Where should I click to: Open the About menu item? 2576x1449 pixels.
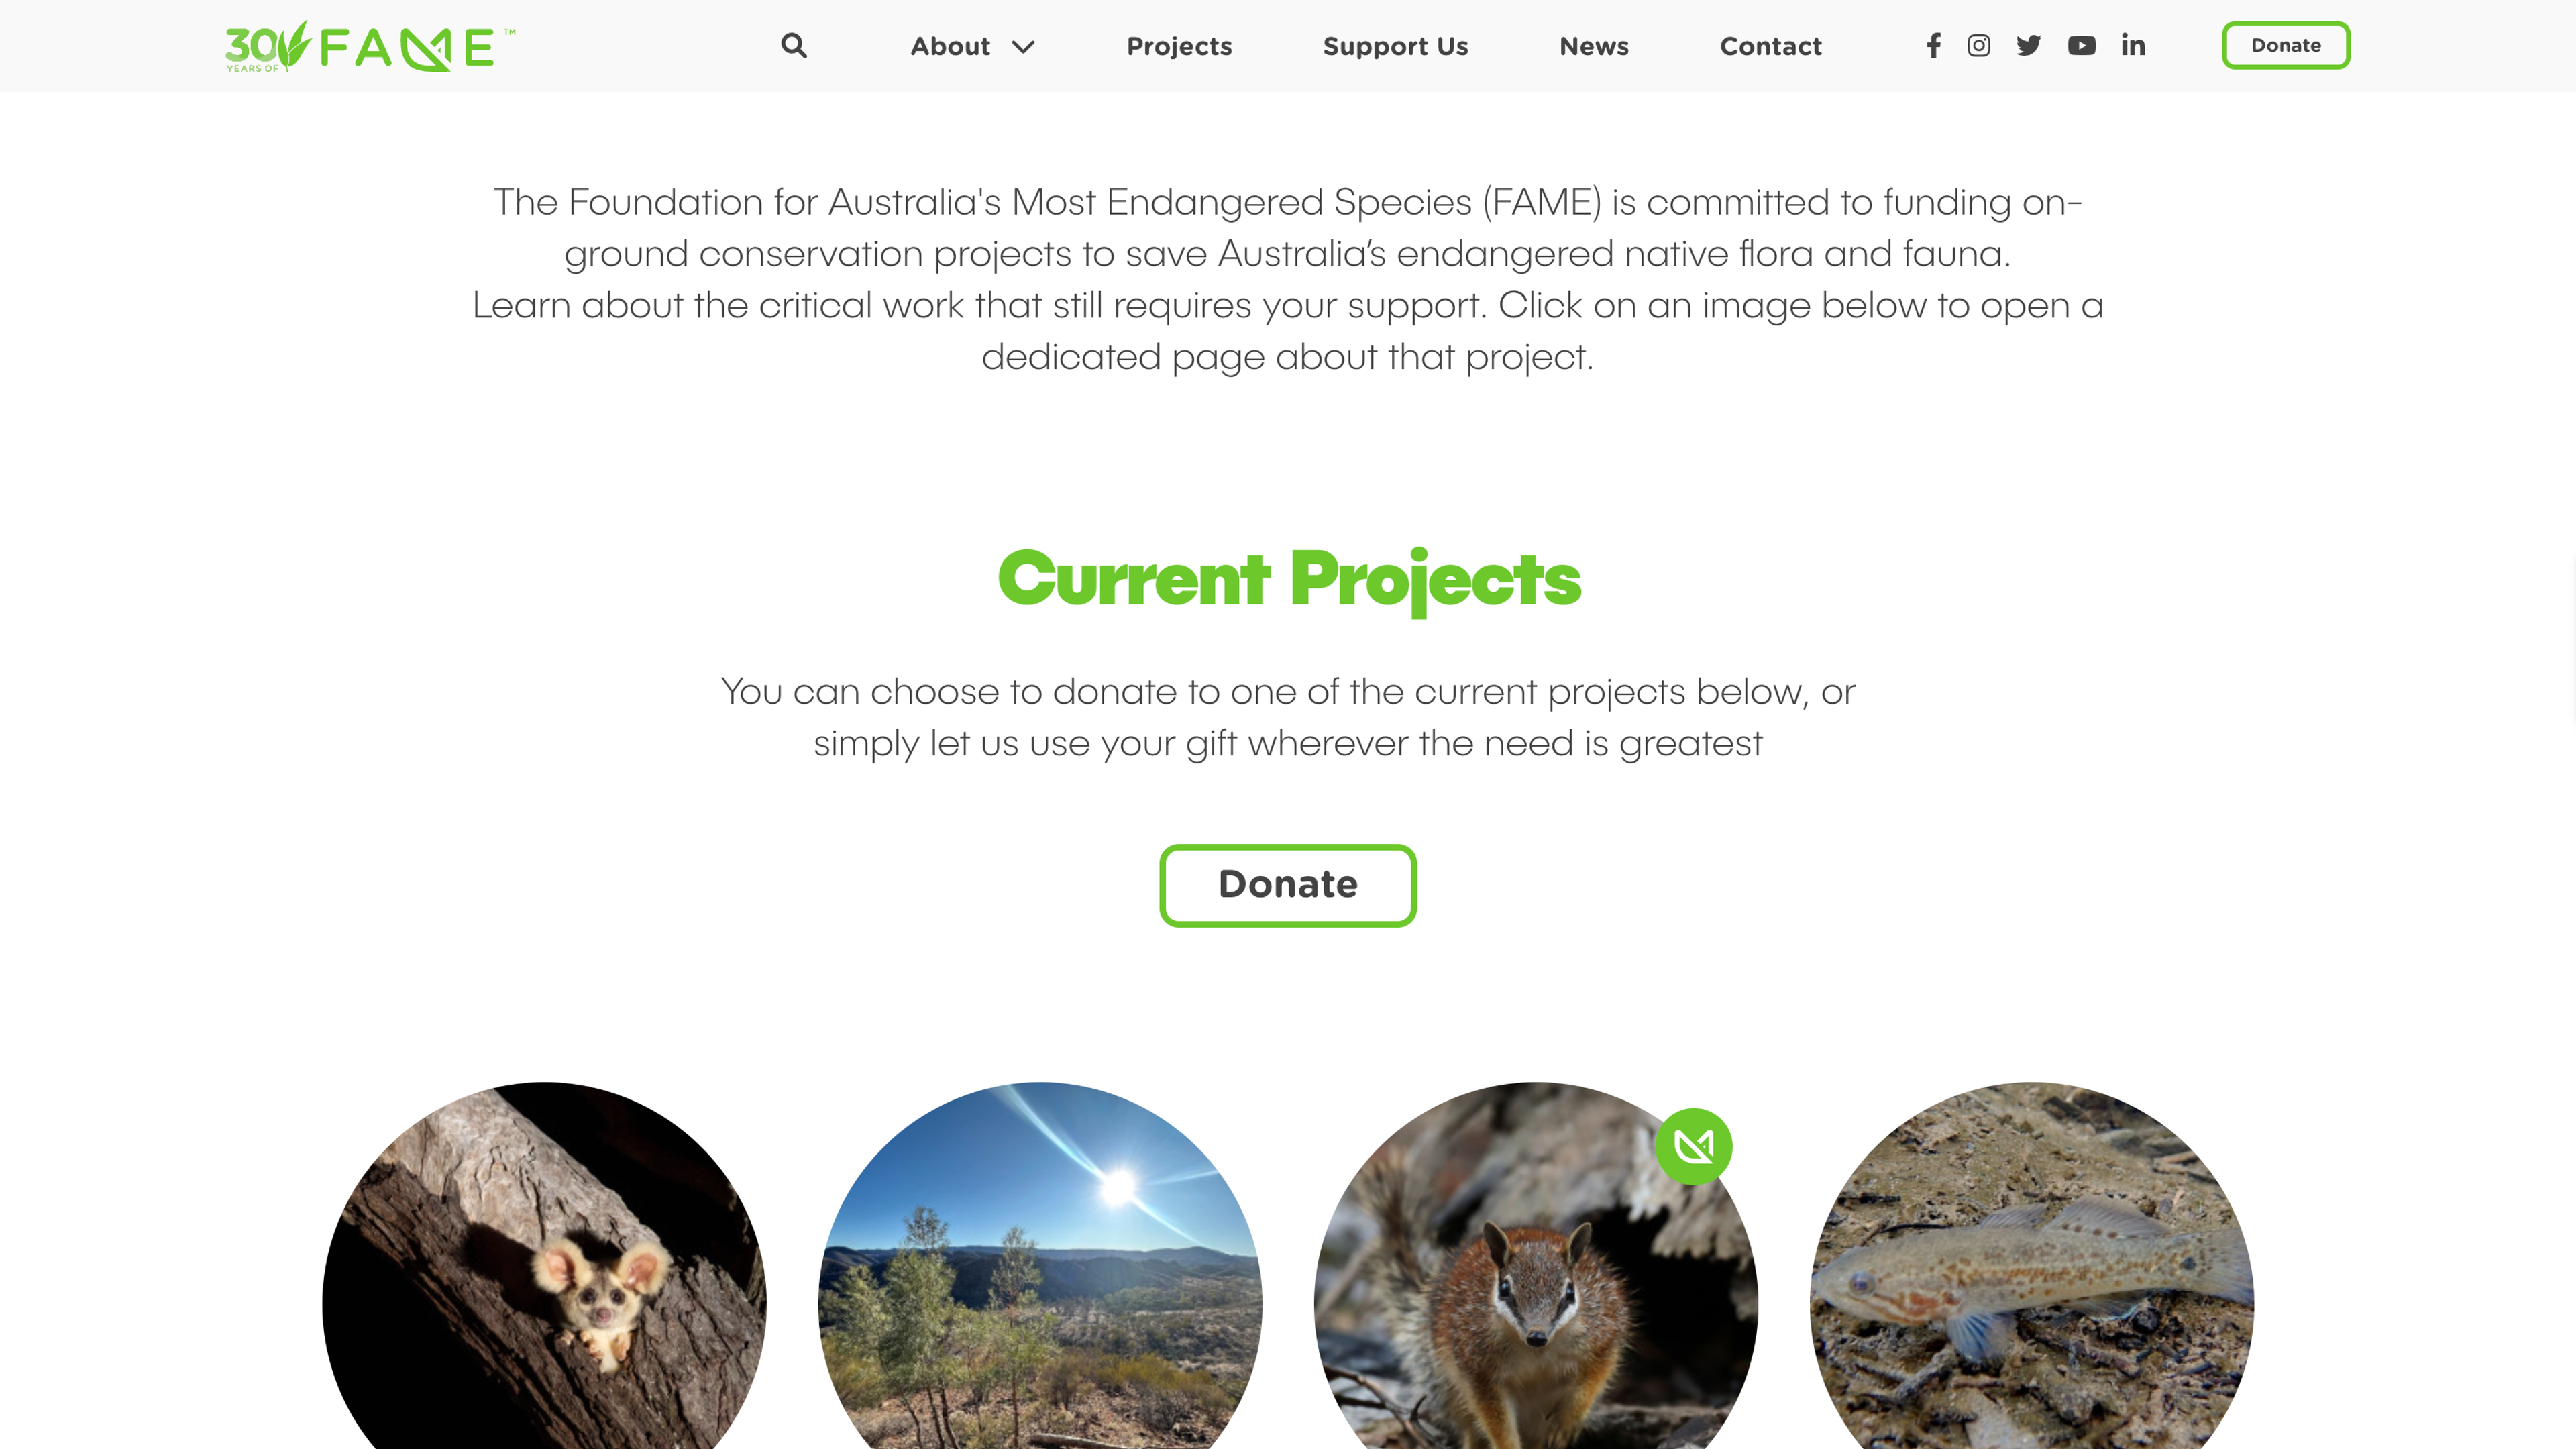click(x=950, y=46)
